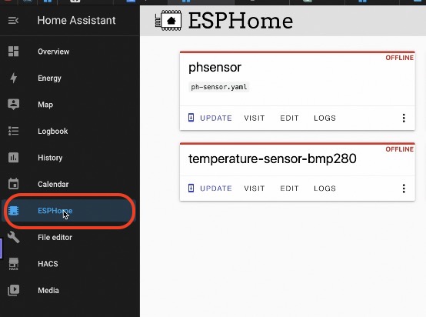Open the Overview dashboard icon

click(13, 52)
